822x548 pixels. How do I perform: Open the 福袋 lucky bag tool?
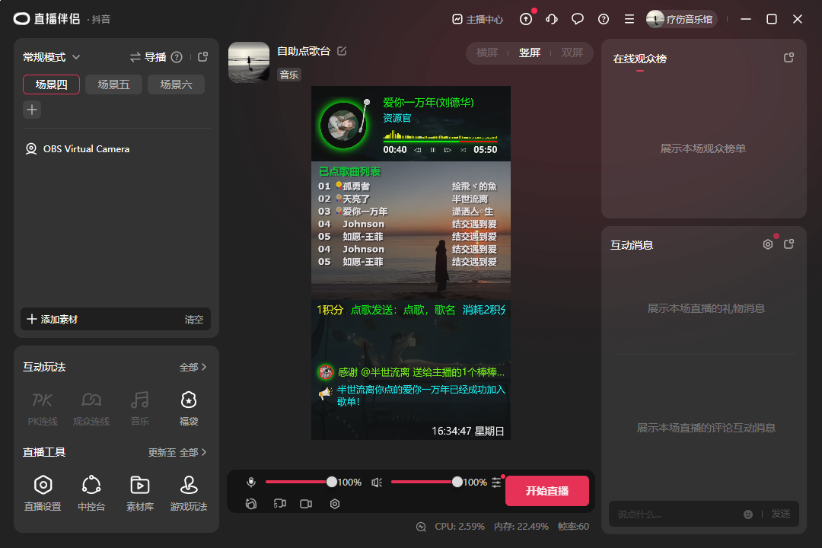click(188, 407)
